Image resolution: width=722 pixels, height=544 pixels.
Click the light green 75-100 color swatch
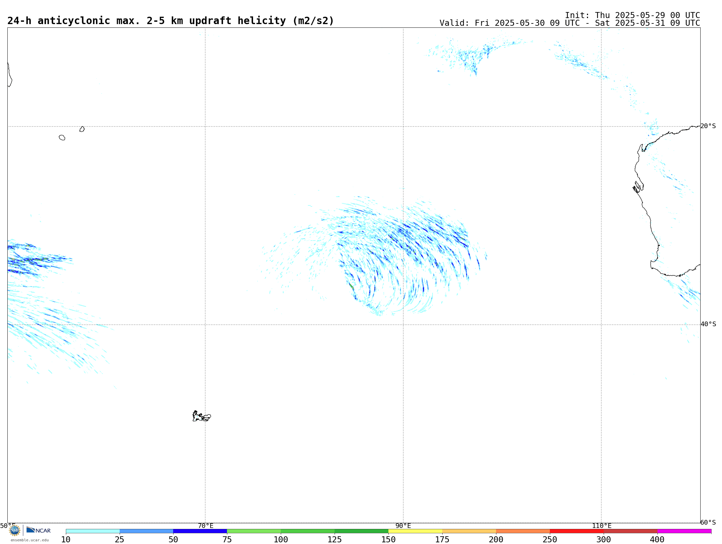pyautogui.click(x=254, y=531)
